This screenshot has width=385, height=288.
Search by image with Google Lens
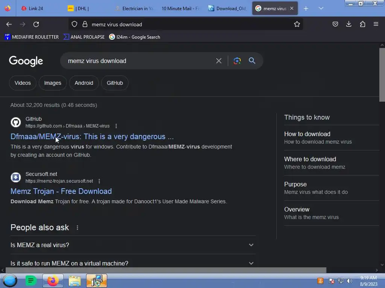point(237,61)
